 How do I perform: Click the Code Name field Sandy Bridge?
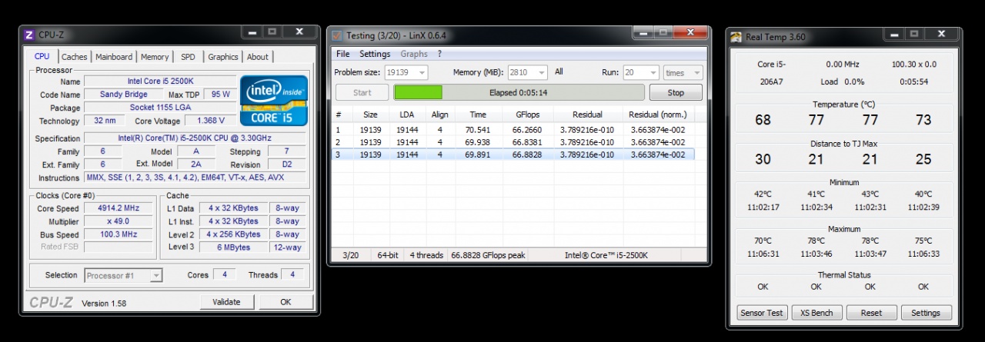click(124, 95)
